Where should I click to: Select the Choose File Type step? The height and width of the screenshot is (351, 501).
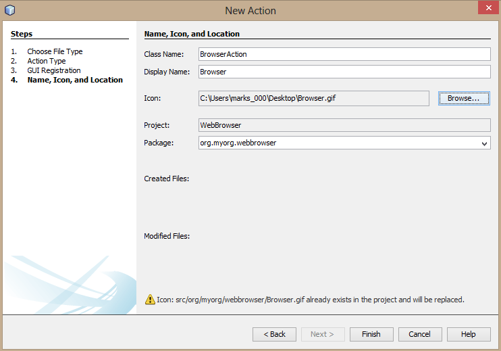pyautogui.click(x=55, y=51)
